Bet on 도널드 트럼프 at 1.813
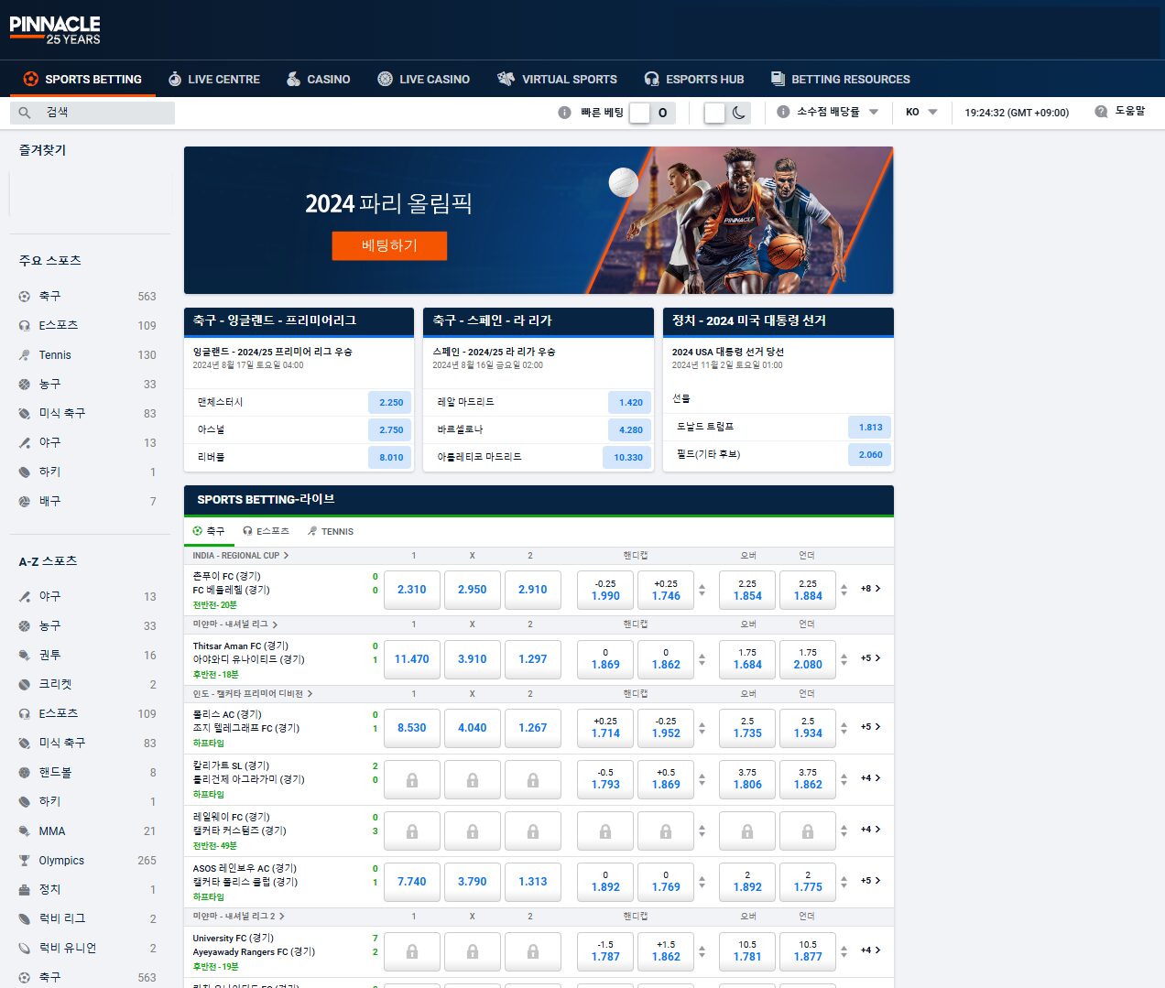The height and width of the screenshot is (988, 1165). tap(870, 427)
